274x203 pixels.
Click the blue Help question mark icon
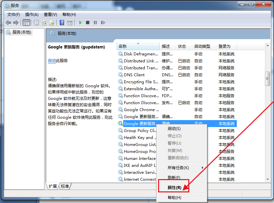point(62,23)
